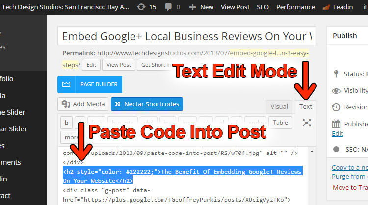
Task: Click the Add Media button
Action: pos(83,104)
